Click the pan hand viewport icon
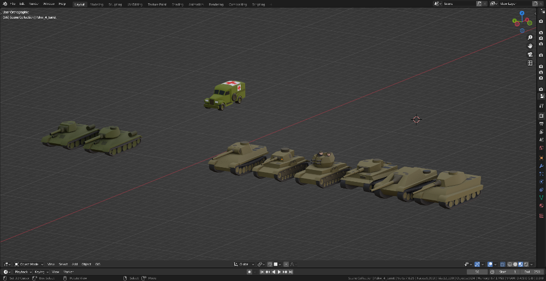Viewport: 546px width, 281px height. coord(530,46)
